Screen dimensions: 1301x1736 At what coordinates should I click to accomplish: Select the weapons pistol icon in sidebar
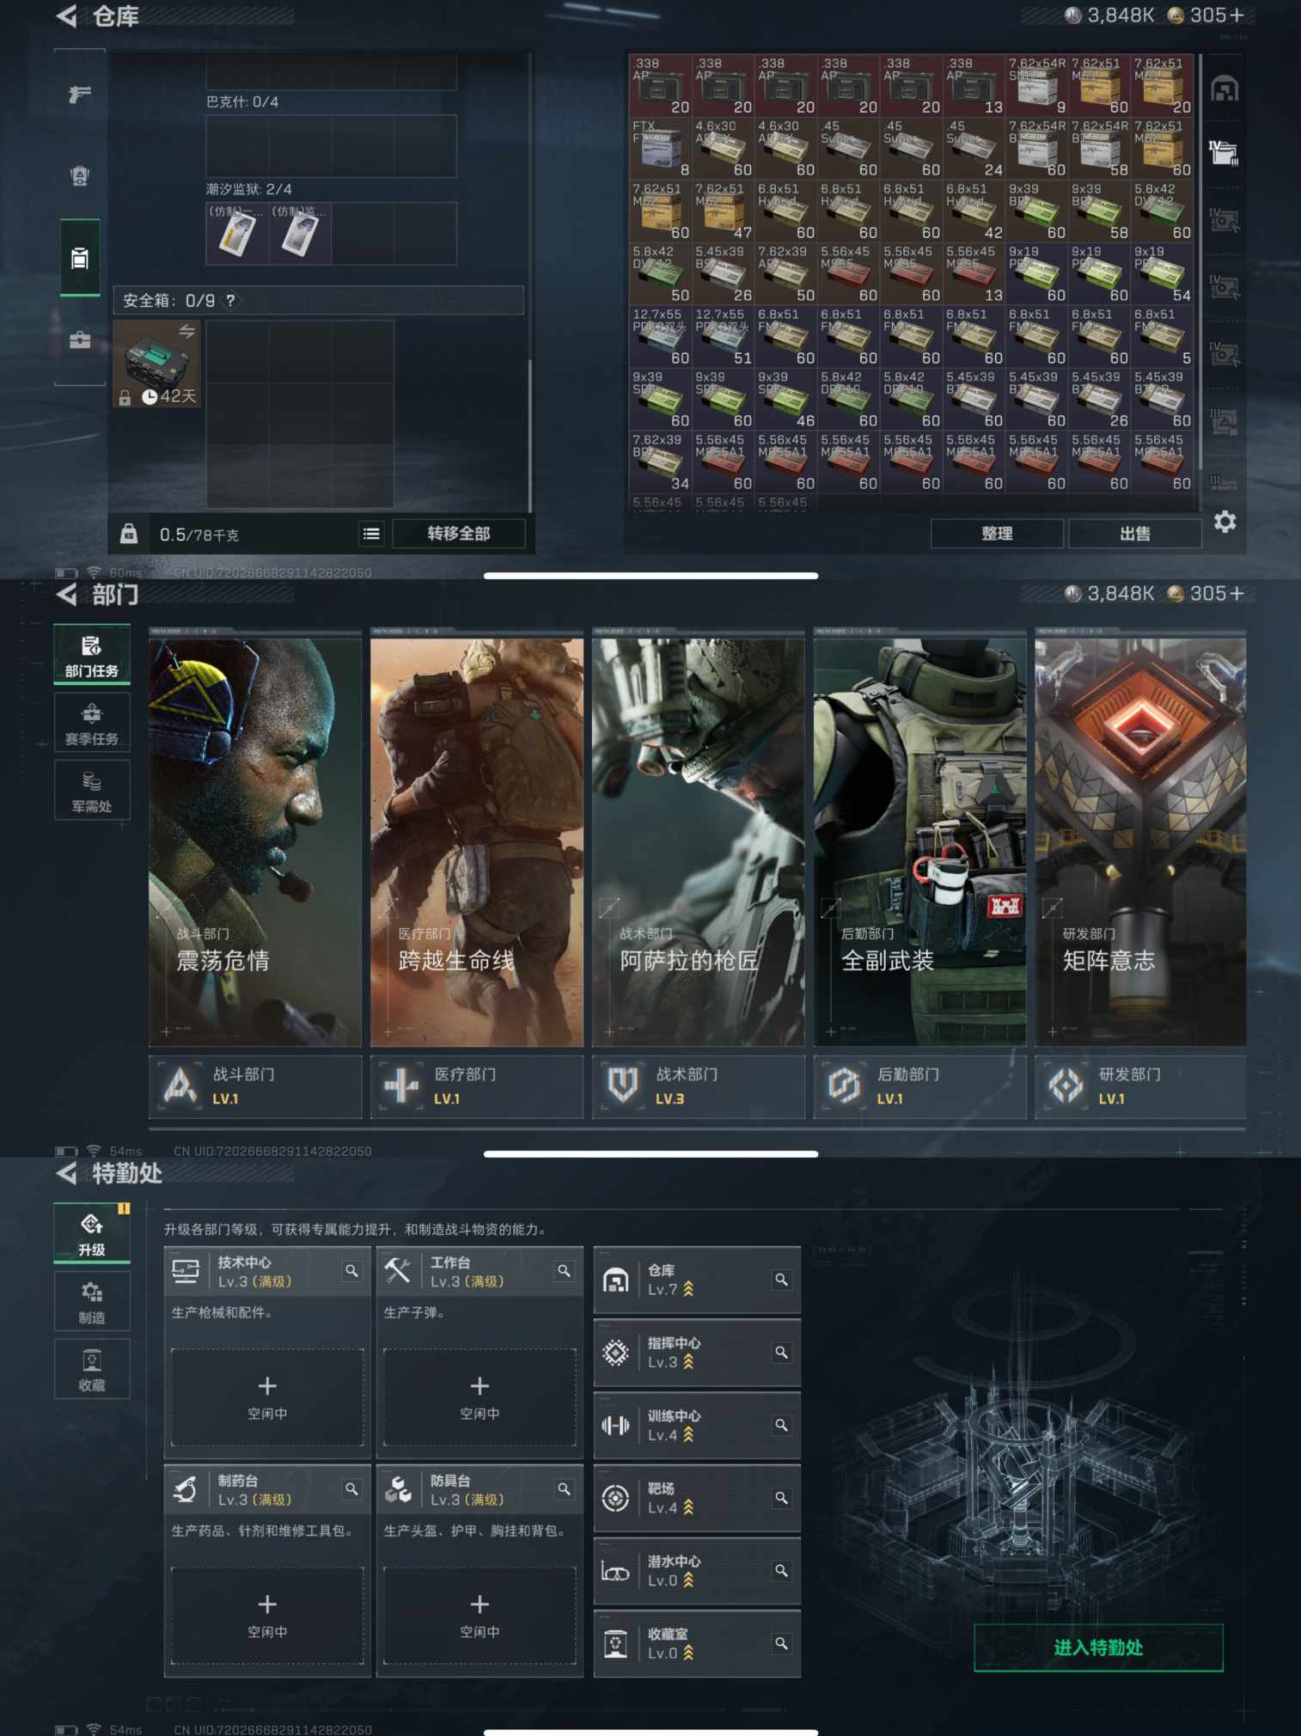(80, 95)
